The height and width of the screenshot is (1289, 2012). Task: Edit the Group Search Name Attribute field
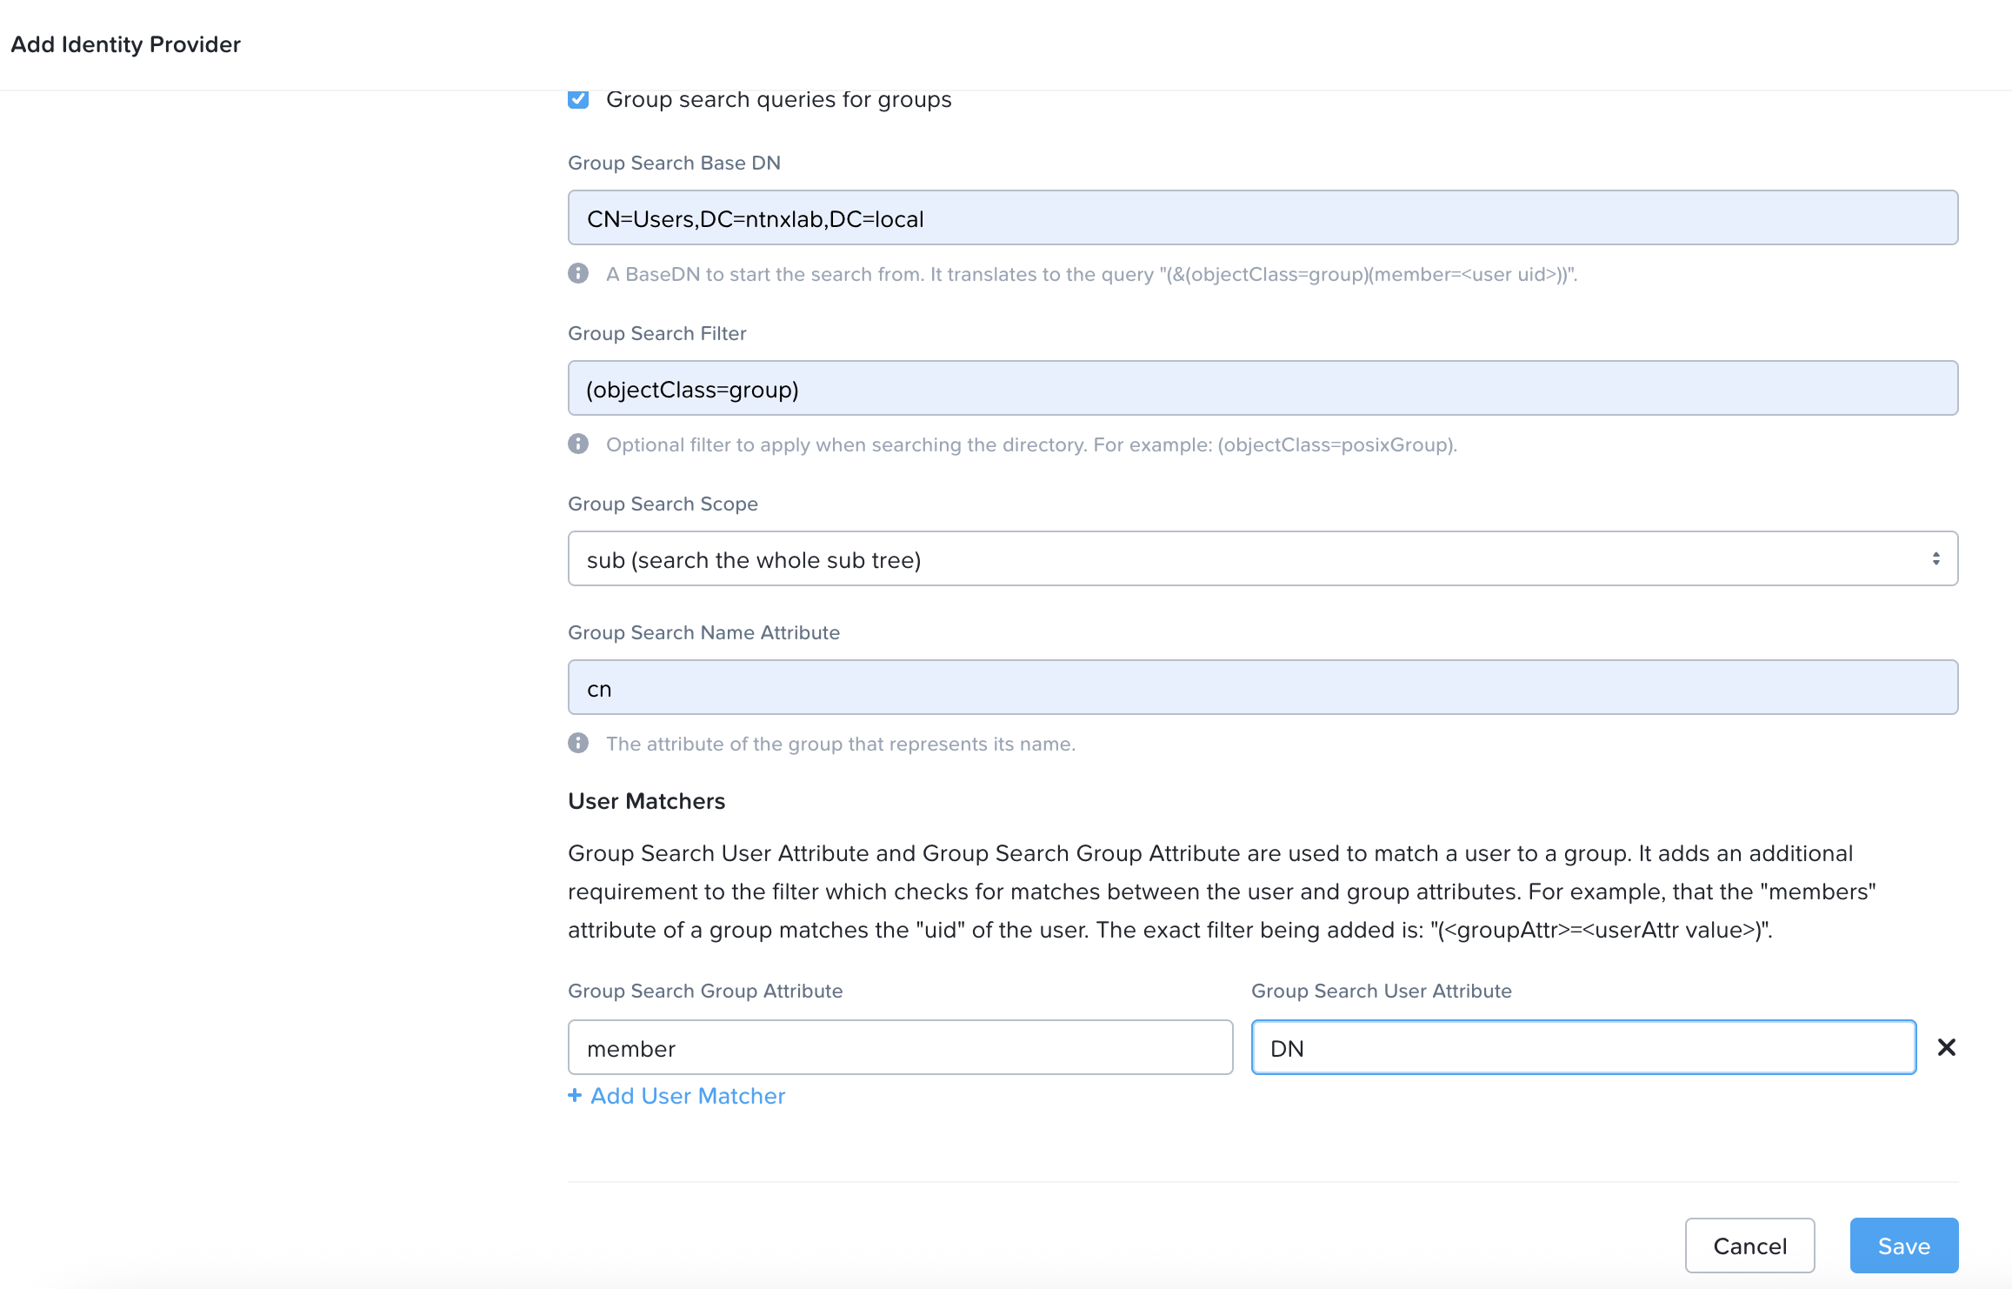point(1262,688)
